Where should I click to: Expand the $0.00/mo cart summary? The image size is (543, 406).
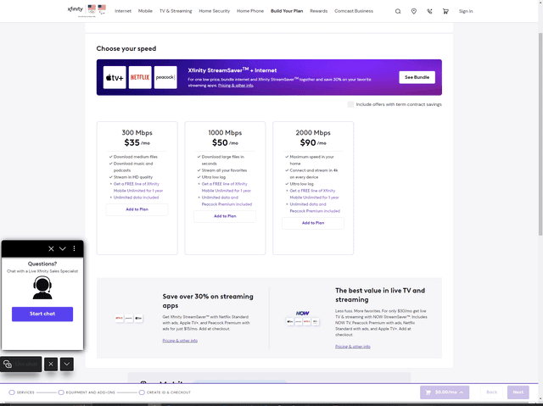[445, 392]
